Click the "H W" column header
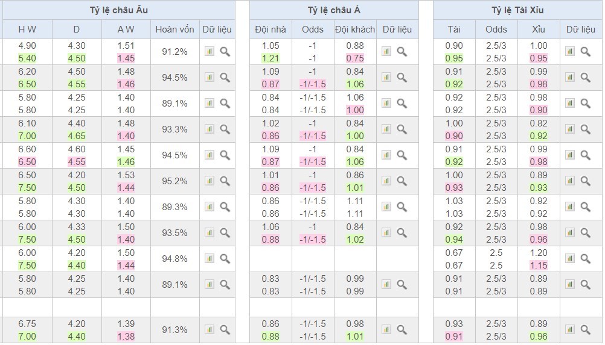 [27, 30]
